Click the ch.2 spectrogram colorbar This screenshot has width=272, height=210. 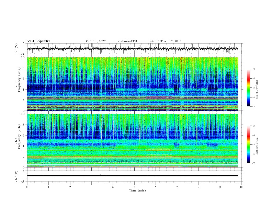point(248,144)
